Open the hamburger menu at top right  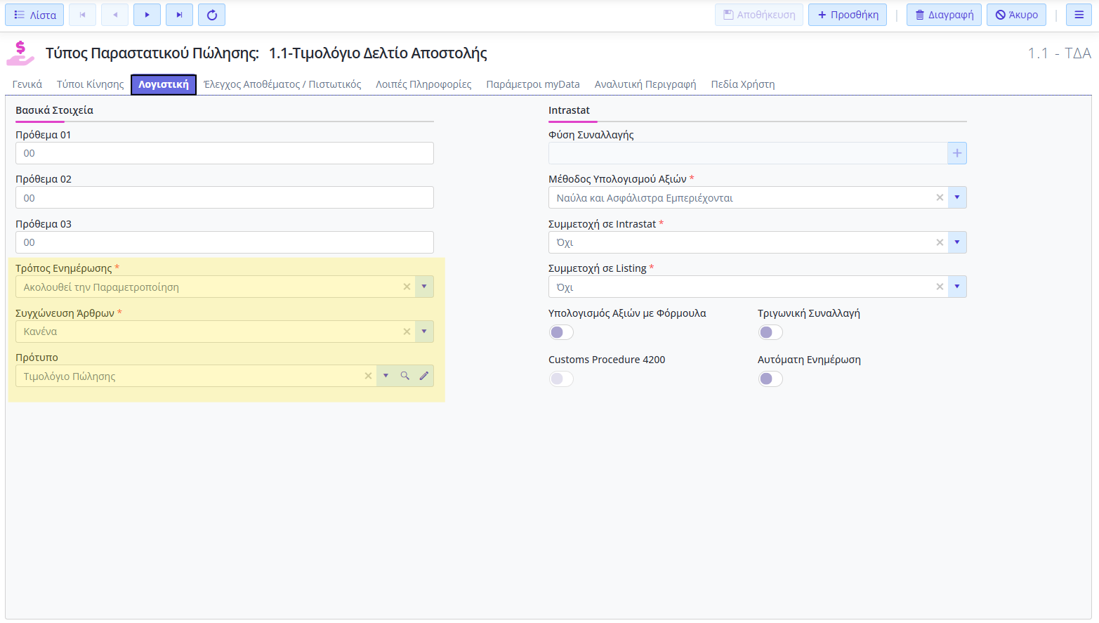[x=1079, y=15]
